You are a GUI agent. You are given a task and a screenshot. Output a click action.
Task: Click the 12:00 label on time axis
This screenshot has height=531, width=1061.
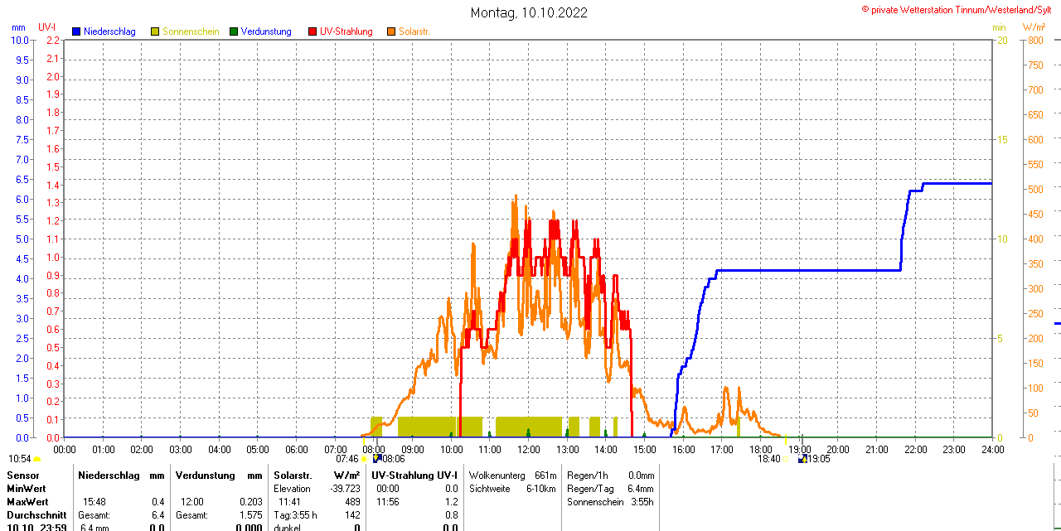tap(529, 449)
